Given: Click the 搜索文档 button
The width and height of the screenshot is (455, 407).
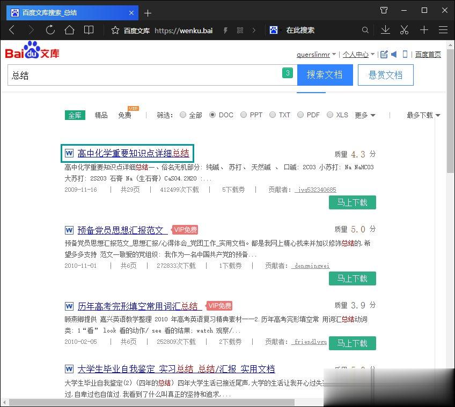Looking at the screenshot, I should point(325,75).
